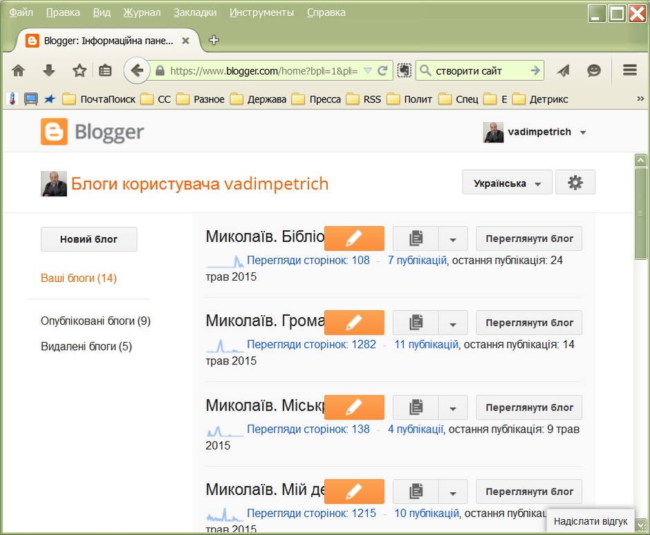Viewport: 650px width, 535px height.
Task: Create a post in Миколаїв. Міськ blog with pencil
Action: pyautogui.click(x=354, y=408)
